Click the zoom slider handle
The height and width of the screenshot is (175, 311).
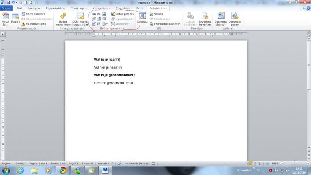(x=295, y=163)
